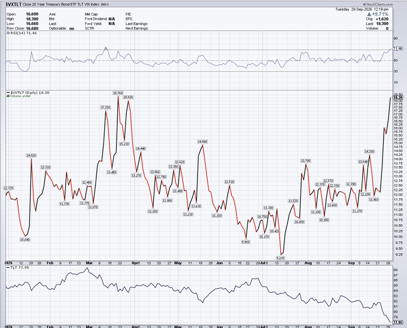This screenshot has width=407, height=328.
Task: Click the black line legend marker before '$VXTLT (Daily)'
Action: pos(8,92)
